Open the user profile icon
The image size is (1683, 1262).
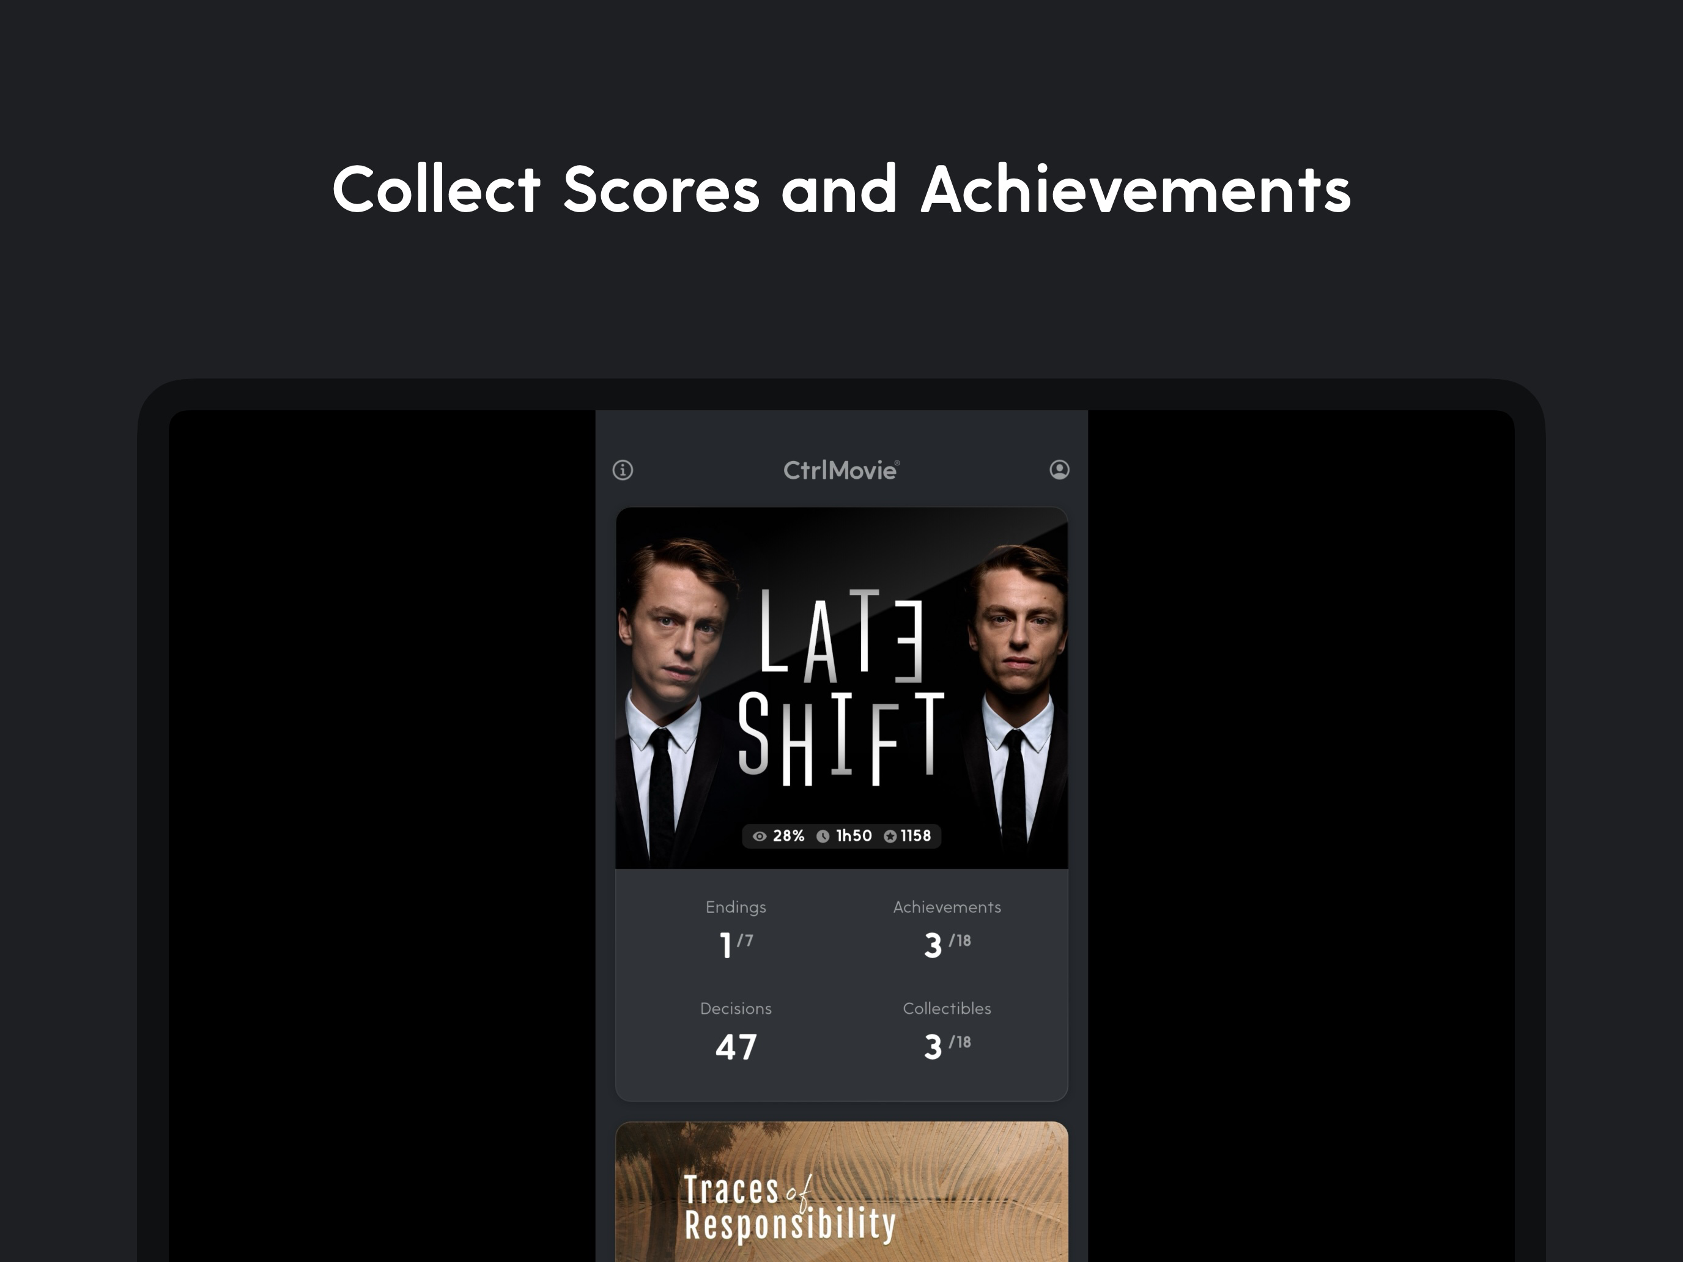tap(1059, 470)
